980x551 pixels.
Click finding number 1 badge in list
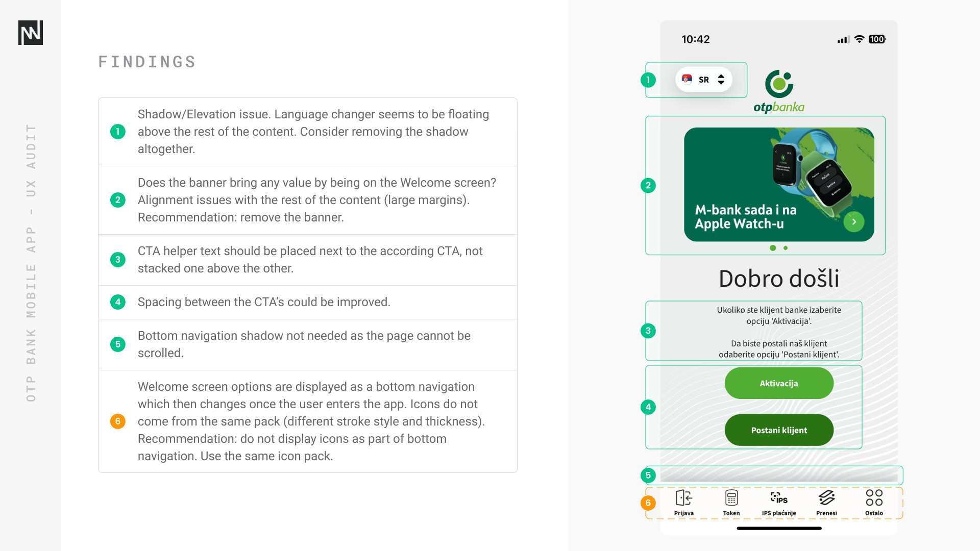pyautogui.click(x=118, y=132)
